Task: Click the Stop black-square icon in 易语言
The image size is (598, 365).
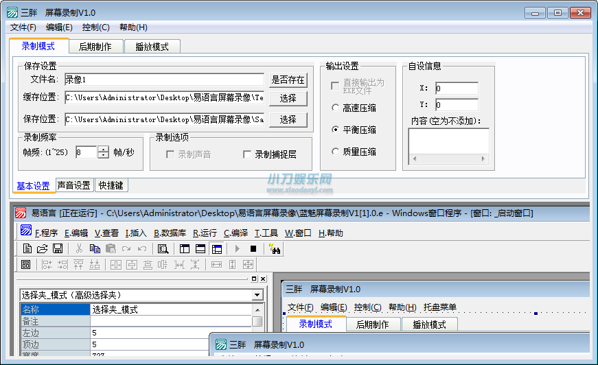Action: (253, 249)
